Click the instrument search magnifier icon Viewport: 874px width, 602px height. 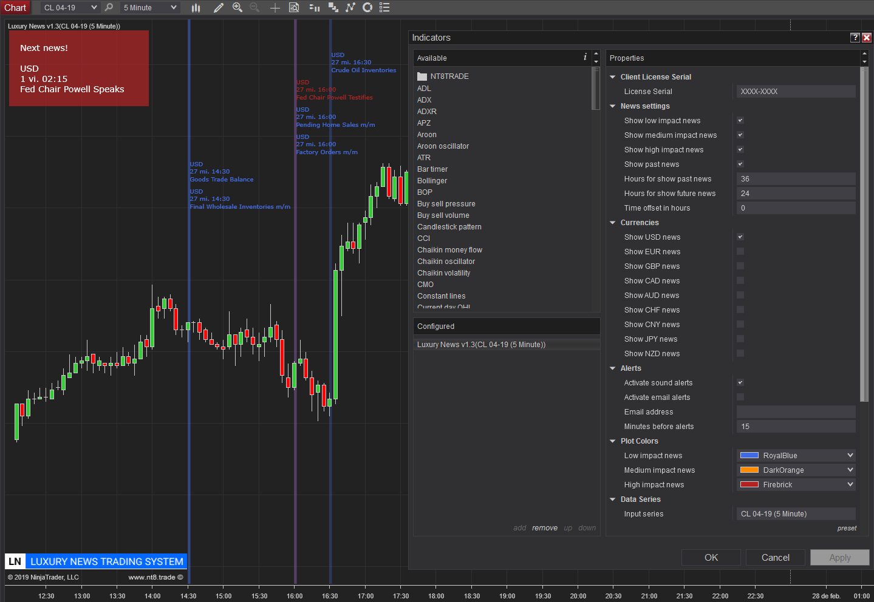click(109, 7)
